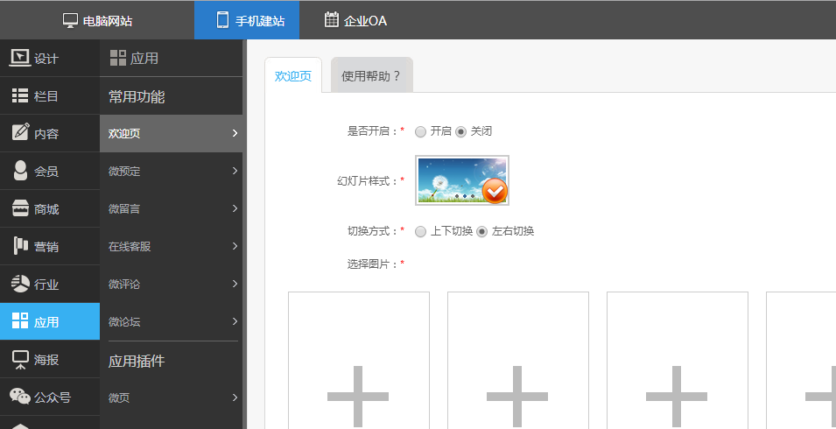Open the 企业OA top tab
This screenshot has width=836, height=429.
(x=355, y=20)
